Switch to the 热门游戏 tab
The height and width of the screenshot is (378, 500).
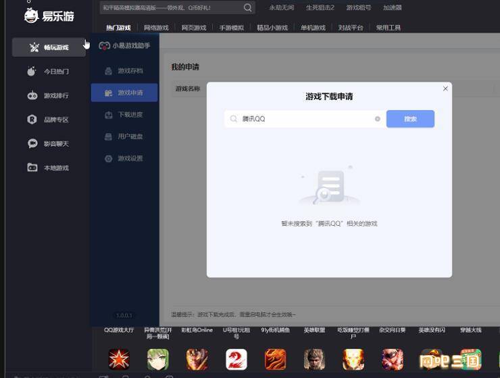(x=119, y=28)
